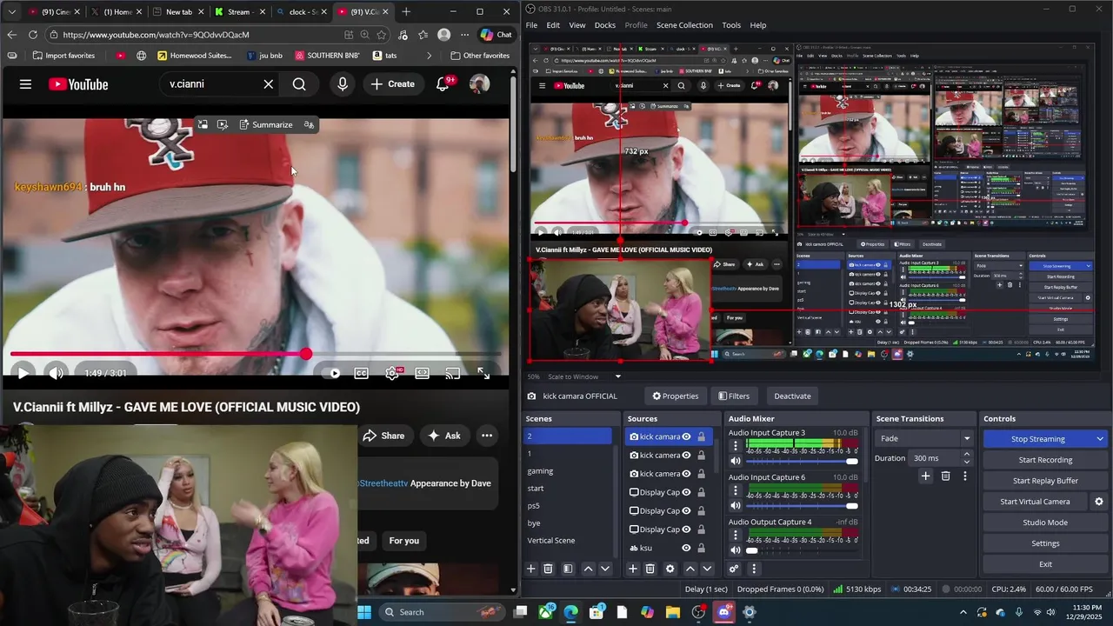Viewport: 1113px width, 626px height.
Task: Open the video's three-dot more actions
Action: tap(487, 436)
